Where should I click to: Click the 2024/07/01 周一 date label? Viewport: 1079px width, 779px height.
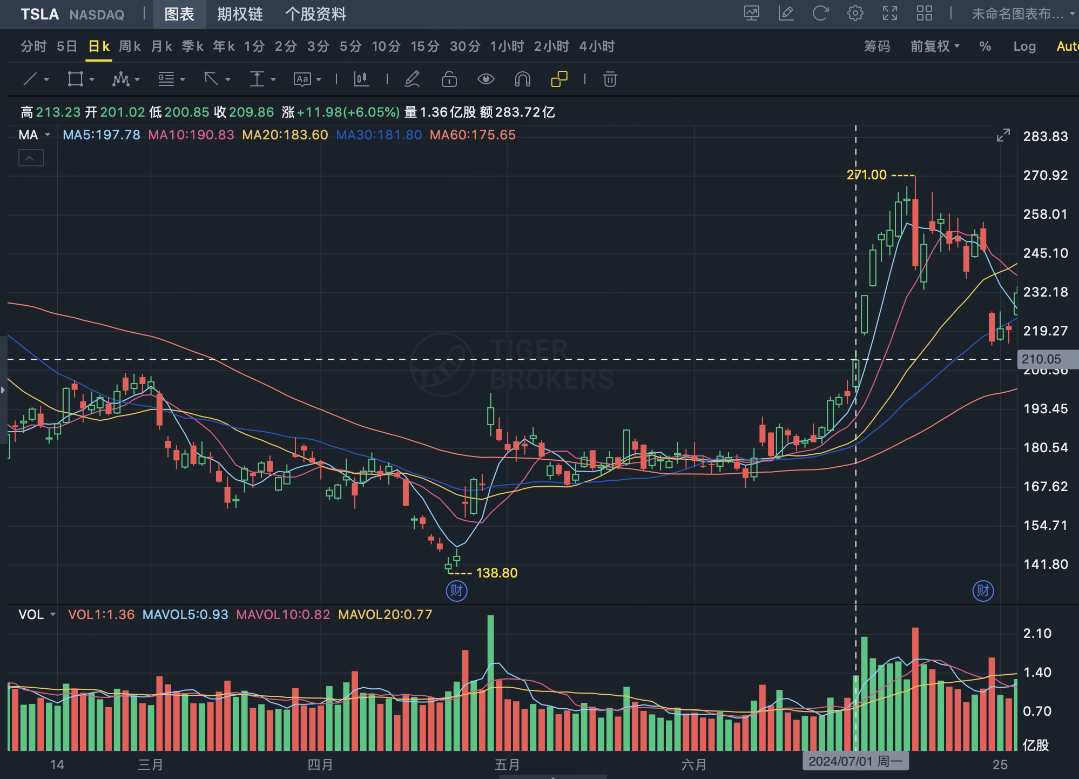point(855,761)
